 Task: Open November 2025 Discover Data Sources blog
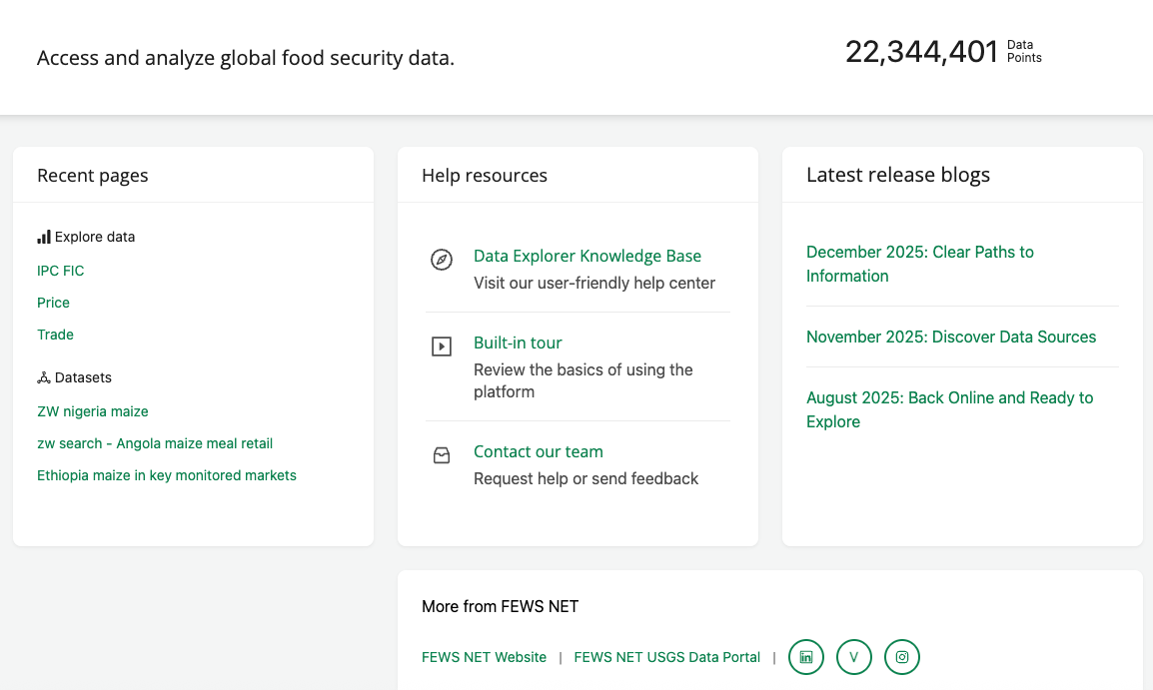pos(951,337)
